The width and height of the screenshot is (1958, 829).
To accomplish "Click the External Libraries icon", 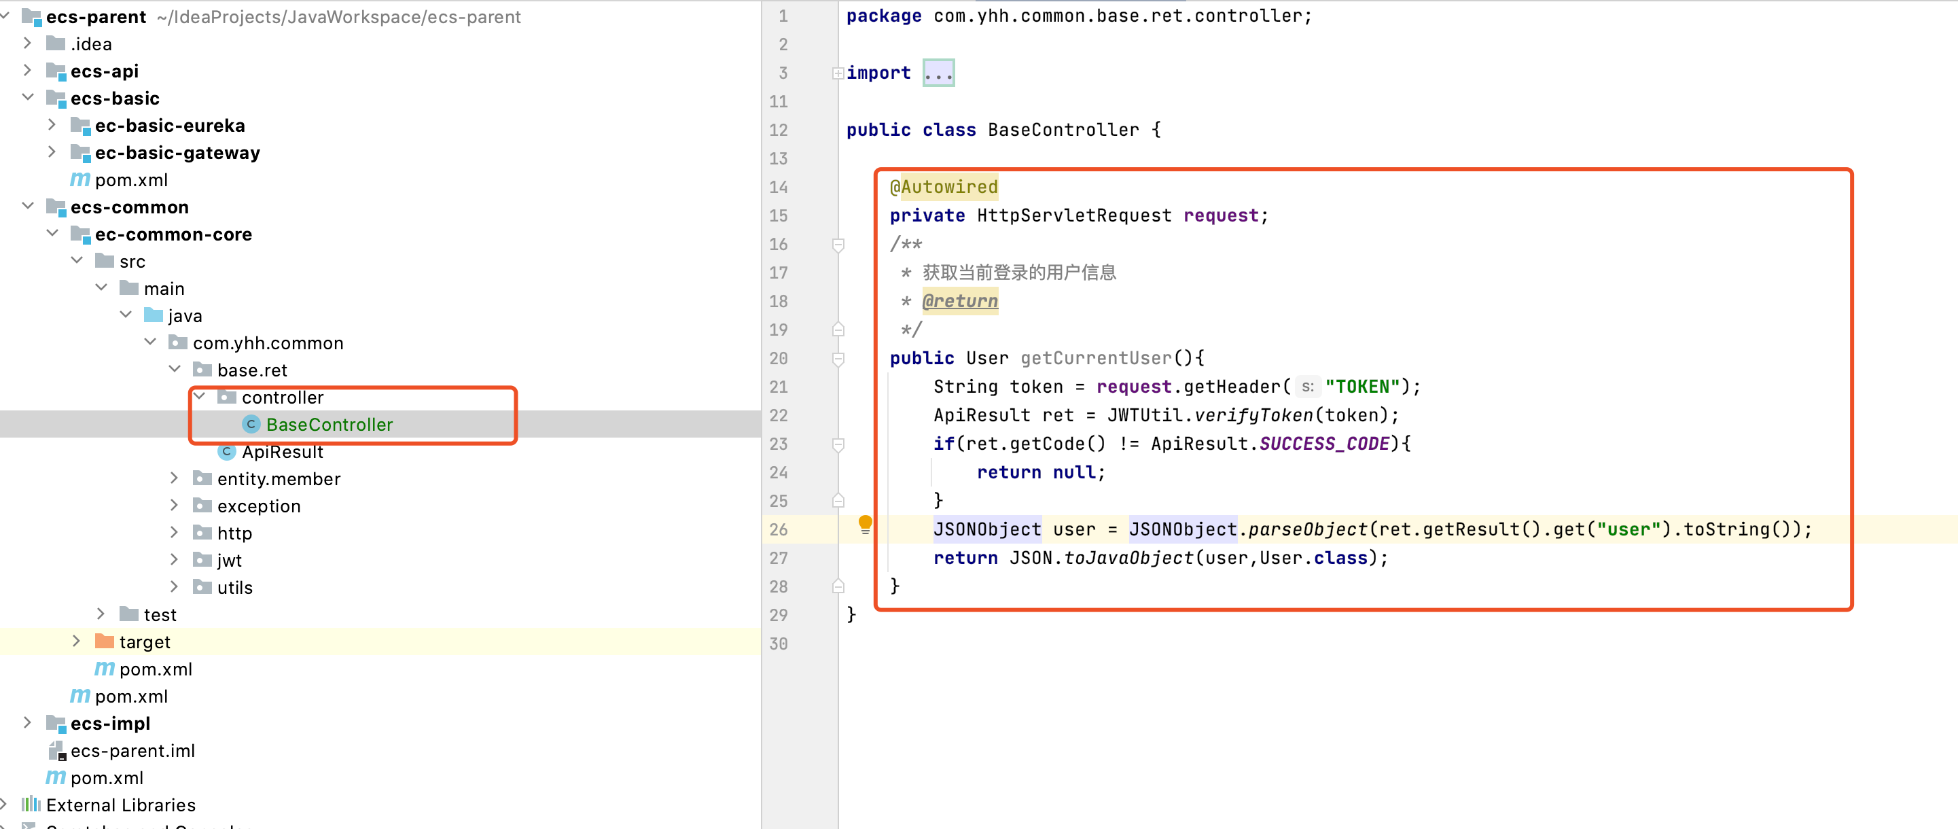I will click(x=31, y=805).
